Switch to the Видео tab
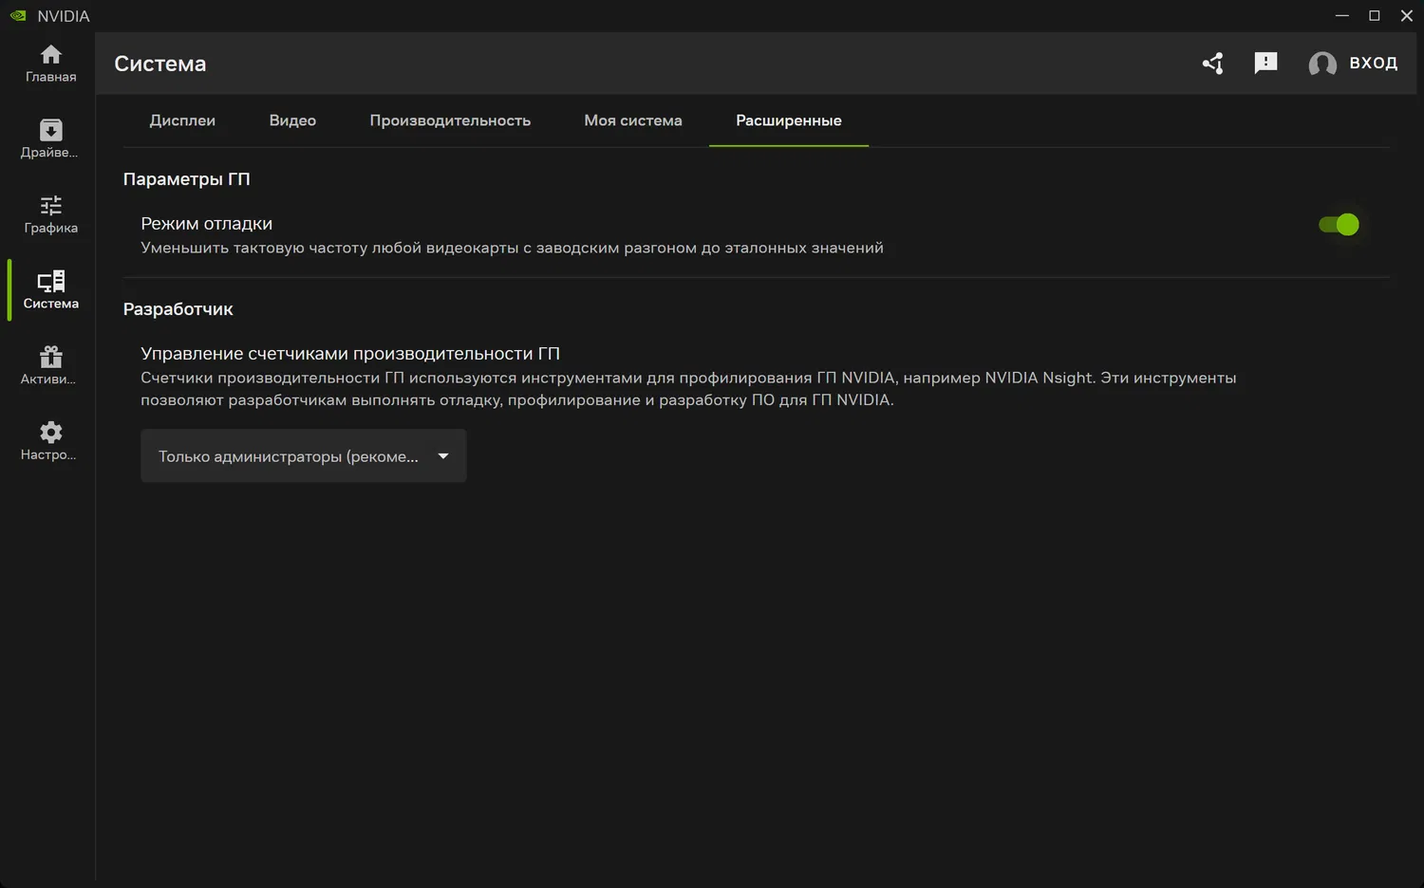Viewport: 1424px width, 888px height. [292, 120]
